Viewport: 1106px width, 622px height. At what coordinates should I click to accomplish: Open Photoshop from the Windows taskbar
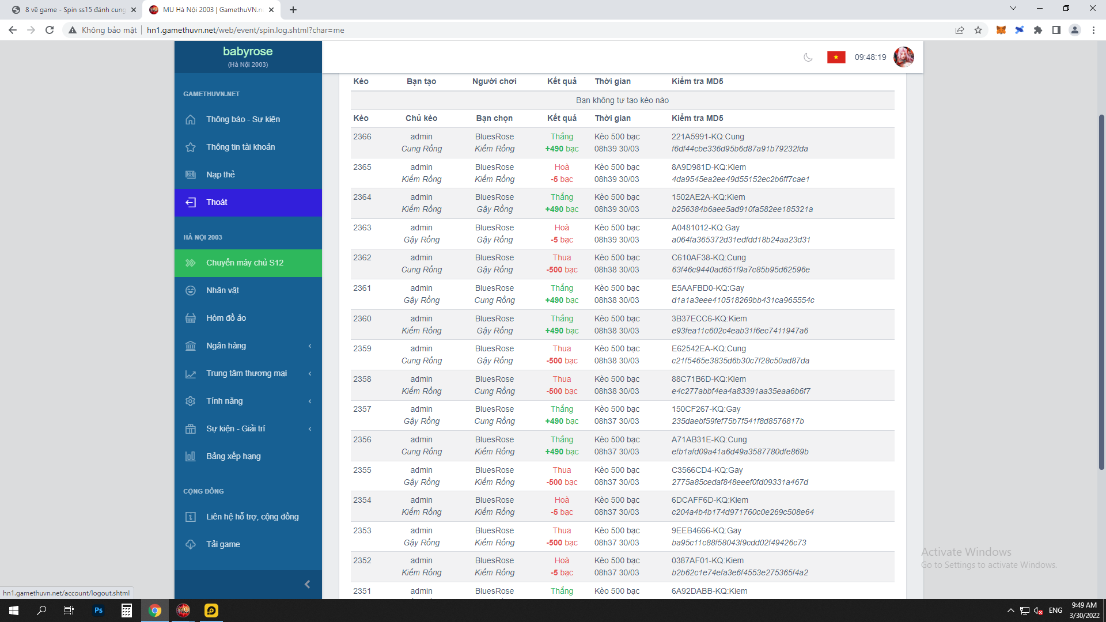point(99,610)
